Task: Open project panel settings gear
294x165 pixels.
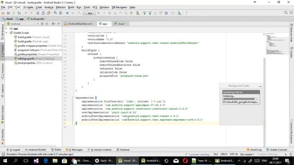Action: (53, 24)
